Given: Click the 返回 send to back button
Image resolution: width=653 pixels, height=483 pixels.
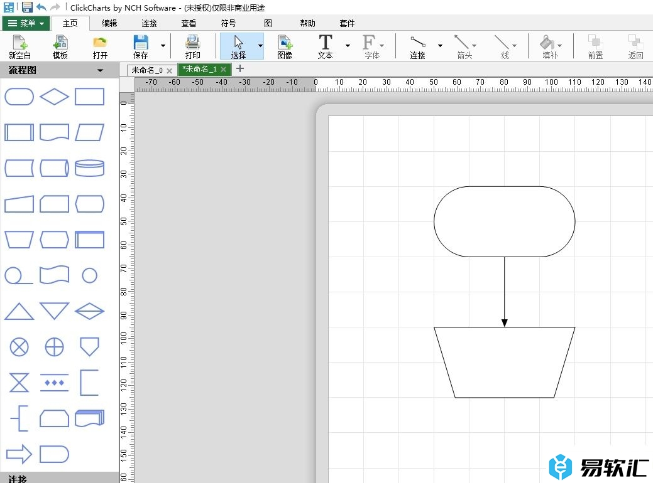Looking at the screenshot, I should pos(635,46).
